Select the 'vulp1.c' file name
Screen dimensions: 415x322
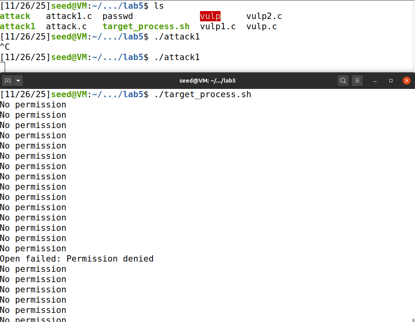pyautogui.click(x=218, y=26)
